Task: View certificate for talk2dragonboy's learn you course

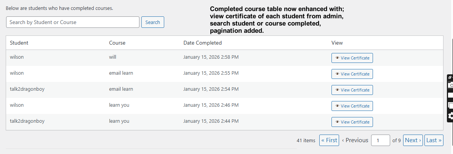Action: 352,122
